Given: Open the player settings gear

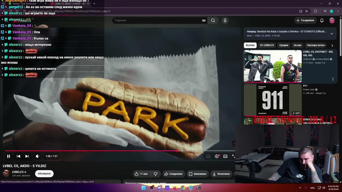Looking at the screenshot, I should coord(217,156).
